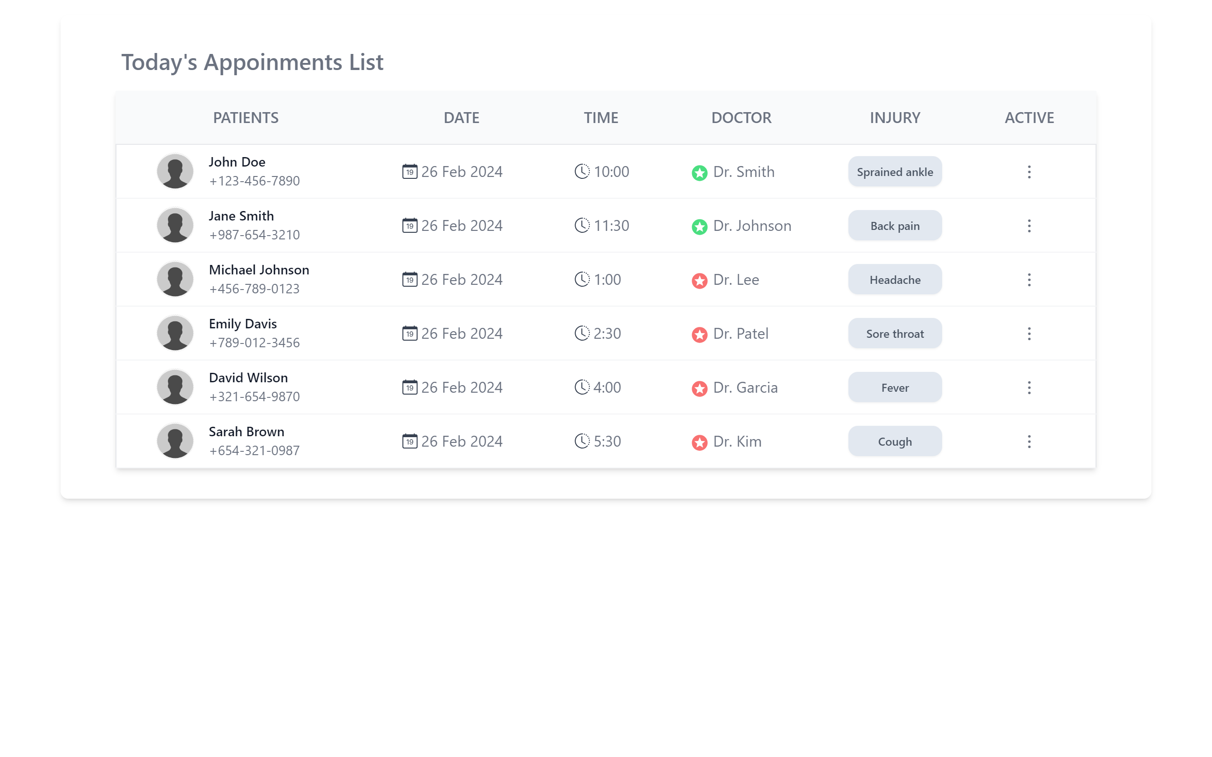
Task: Click the red star beside Dr. Kim
Action: pos(699,442)
